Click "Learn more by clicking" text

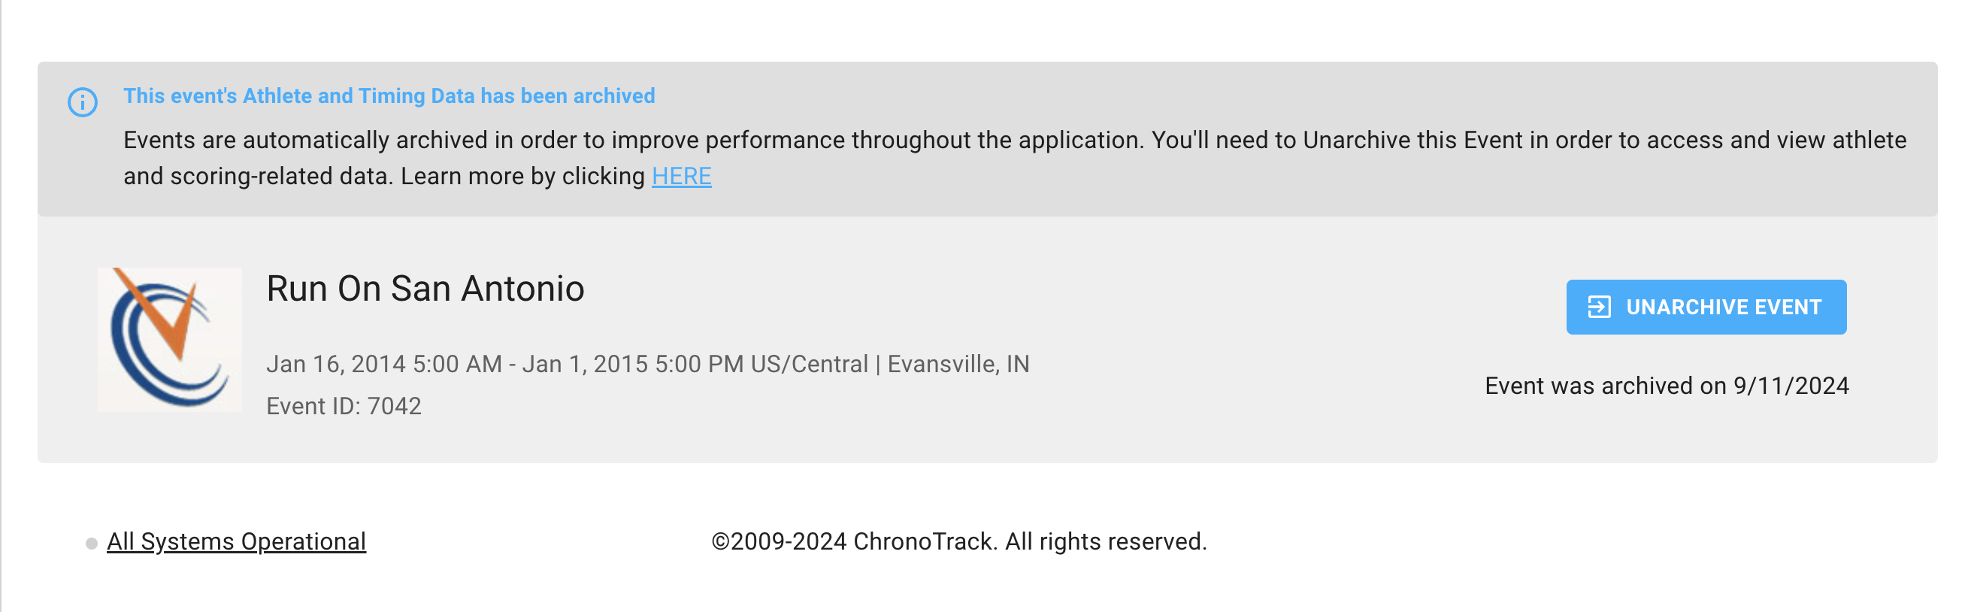point(522,177)
